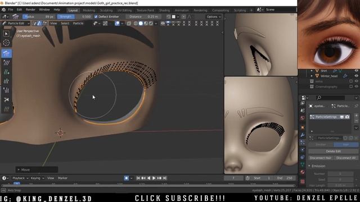Select the Comb hair tool
Viewport: 360px width, 202px height.
6,53
